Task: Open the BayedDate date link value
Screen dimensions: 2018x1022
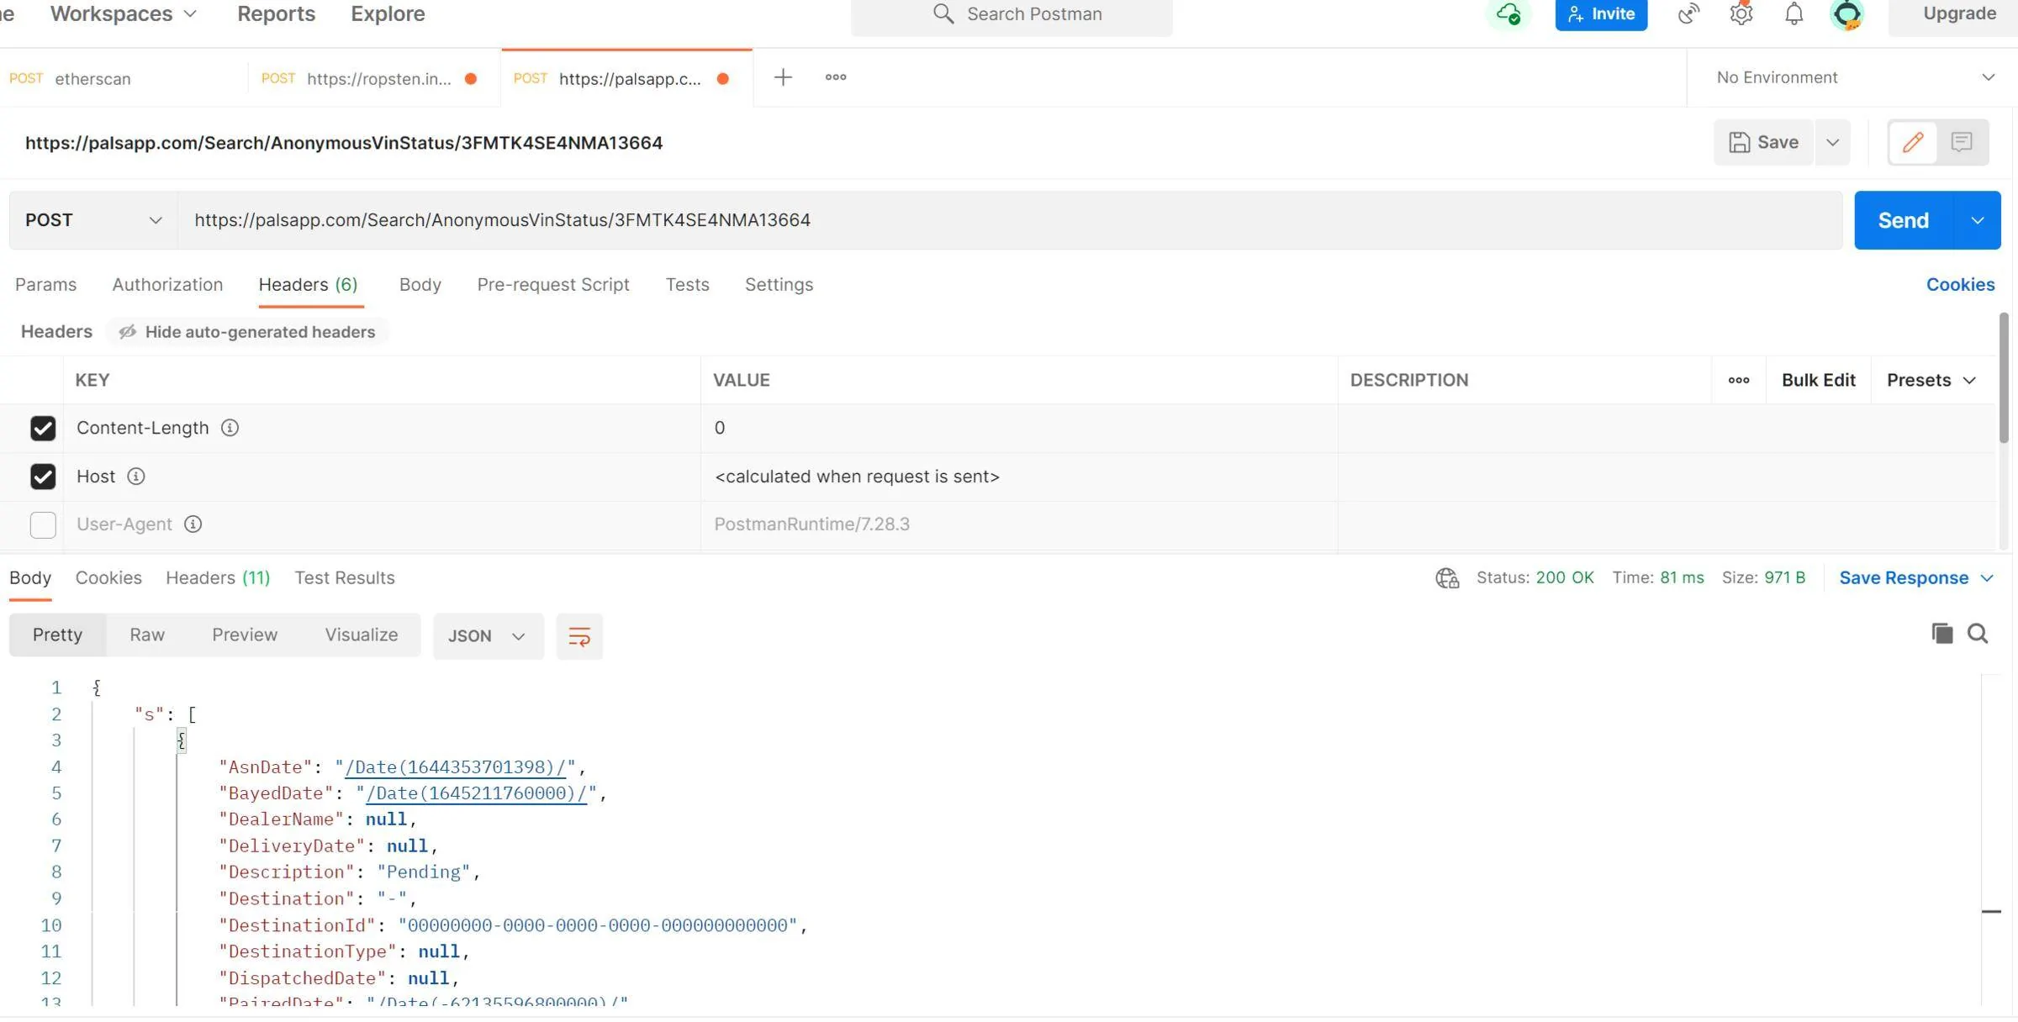Action: tap(476, 793)
